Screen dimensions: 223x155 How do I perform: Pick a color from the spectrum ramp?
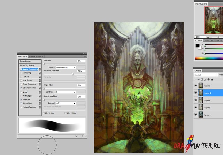point(209,58)
